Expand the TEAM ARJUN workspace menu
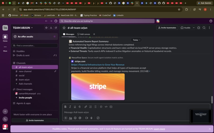Image resolution: width=214 pixels, height=133 pixels. [x=23, y=28]
